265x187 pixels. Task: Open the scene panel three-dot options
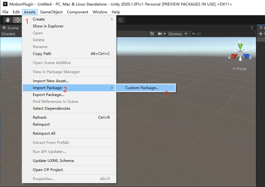(252, 28)
